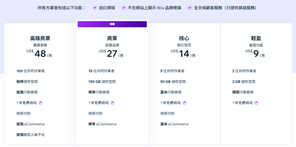296x147 pixels.
Task: Click 基本 eCommerce feature
Action: tap(174, 124)
